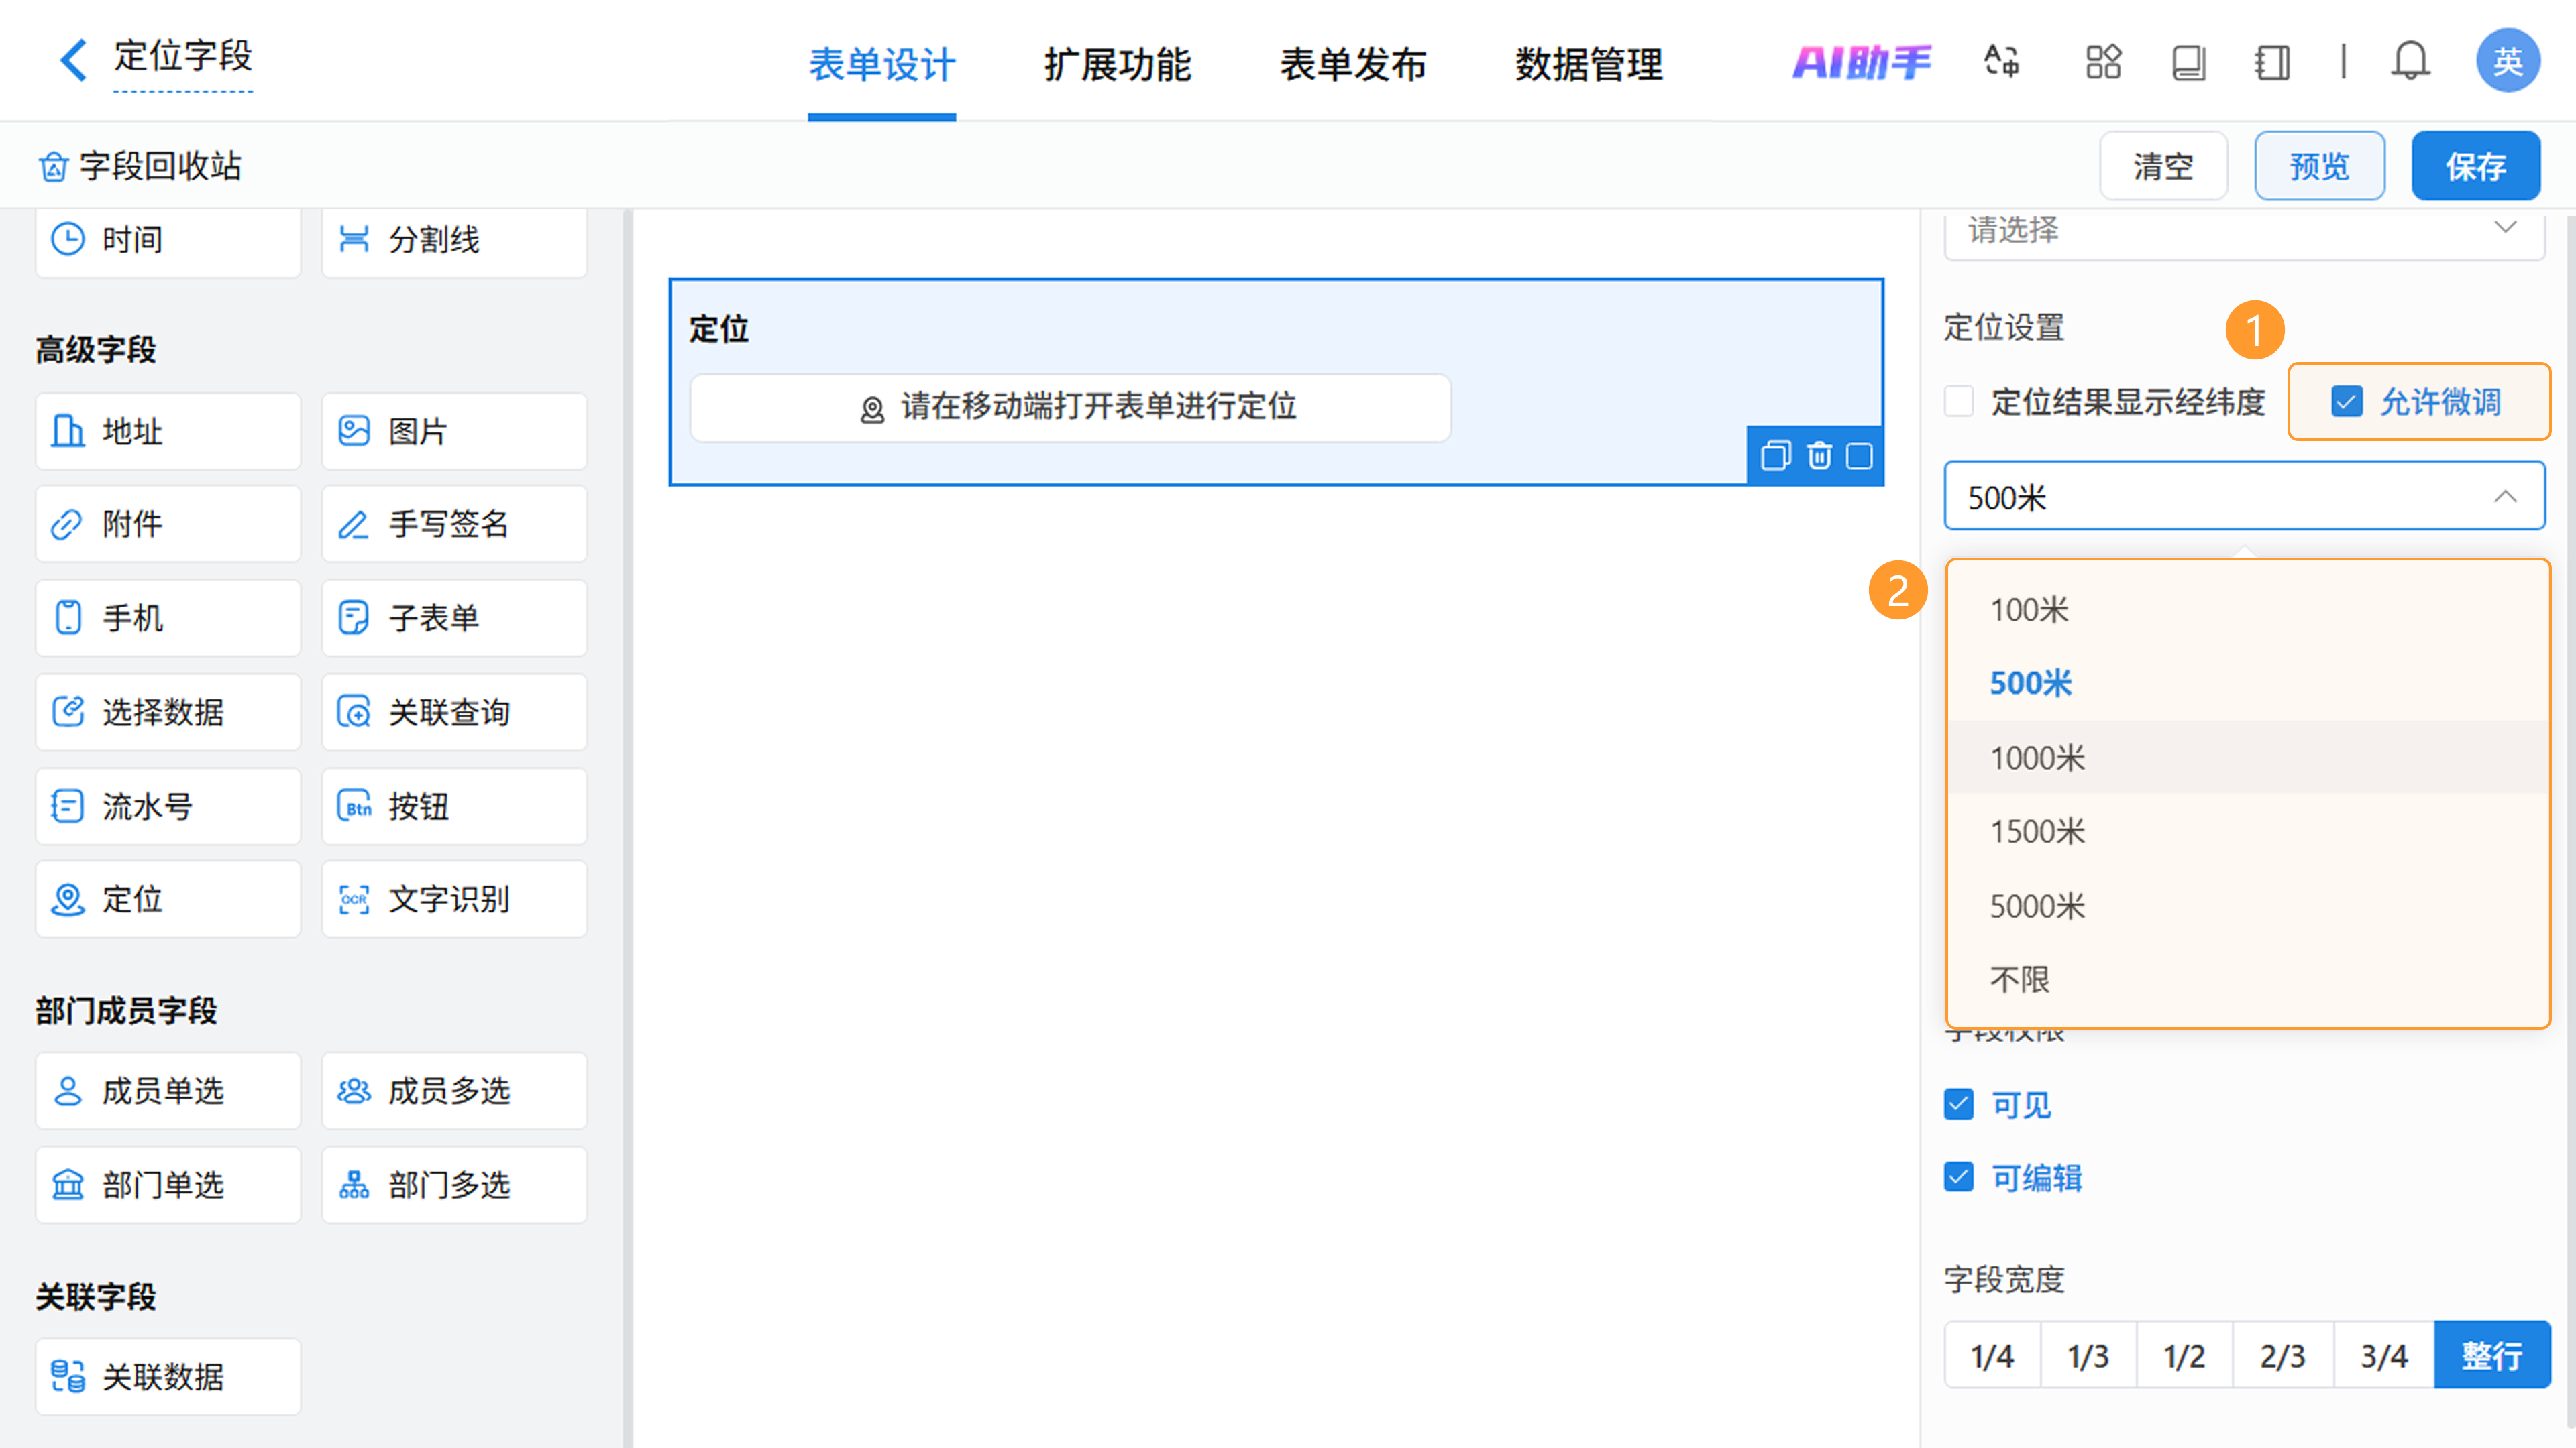
Task: Enable 定位结果显示经纬度 checkbox
Action: point(1959,402)
